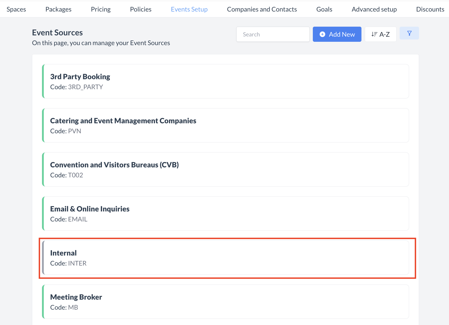Click the filter funnel icon

(409, 33)
